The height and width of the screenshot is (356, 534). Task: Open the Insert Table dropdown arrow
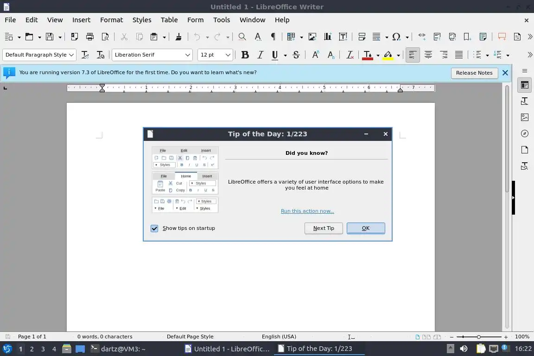[x=301, y=37]
